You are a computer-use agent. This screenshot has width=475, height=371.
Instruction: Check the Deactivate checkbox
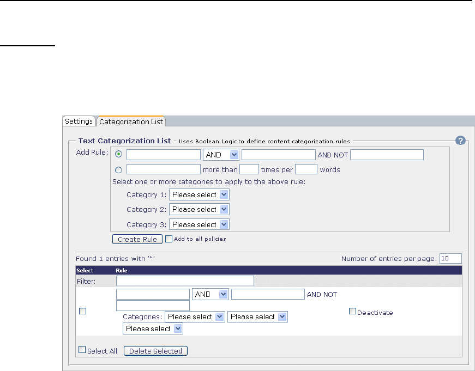pos(352,312)
